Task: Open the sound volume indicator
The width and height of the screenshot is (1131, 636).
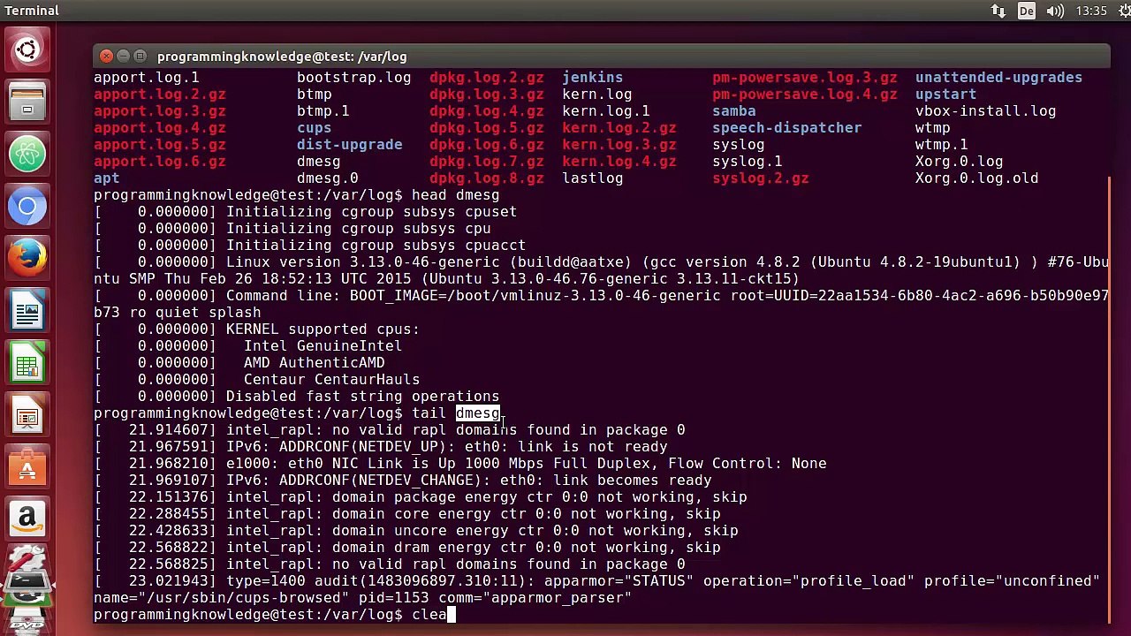Action: coord(1055,11)
